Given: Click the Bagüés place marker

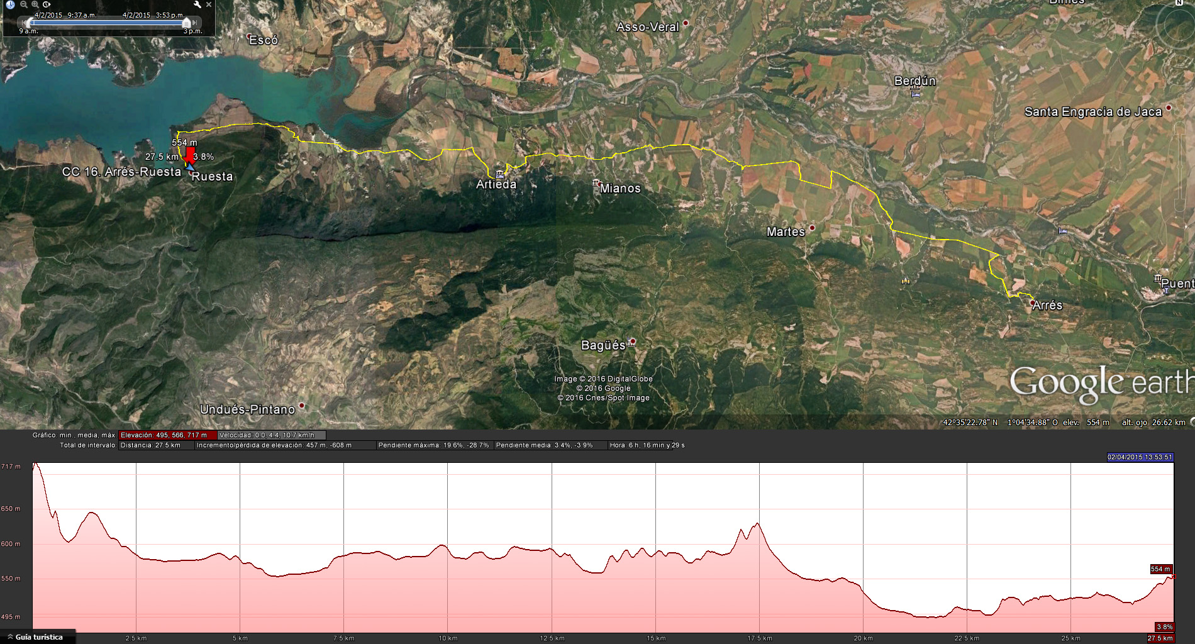Looking at the screenshot, I should [633, 342].
